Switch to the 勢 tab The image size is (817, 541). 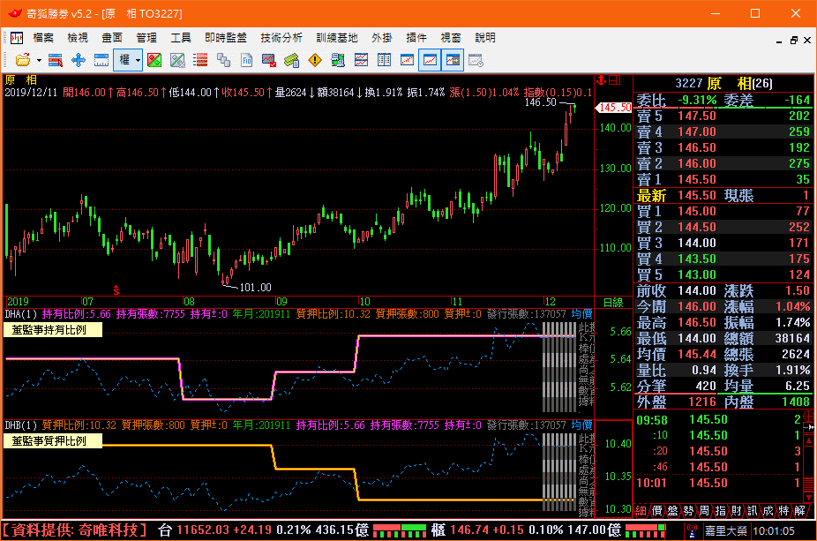(x=689, y=511)
